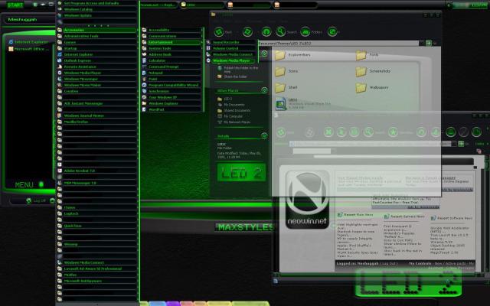Image resolution: width=490 pixels, height=306 pixels.
Task: Click the Back button in explorer toolbar
Action: tap(223, 32)
